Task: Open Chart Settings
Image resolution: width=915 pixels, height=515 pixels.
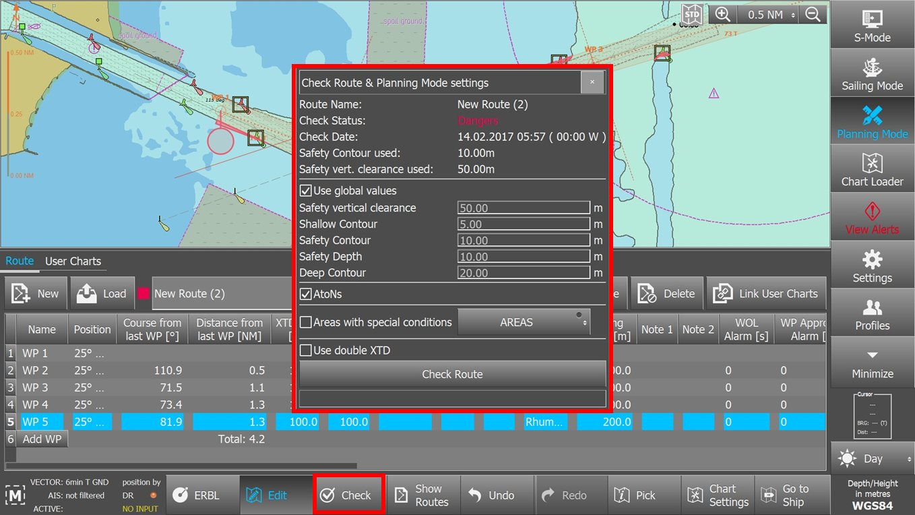Action: (x=718, y=494)
